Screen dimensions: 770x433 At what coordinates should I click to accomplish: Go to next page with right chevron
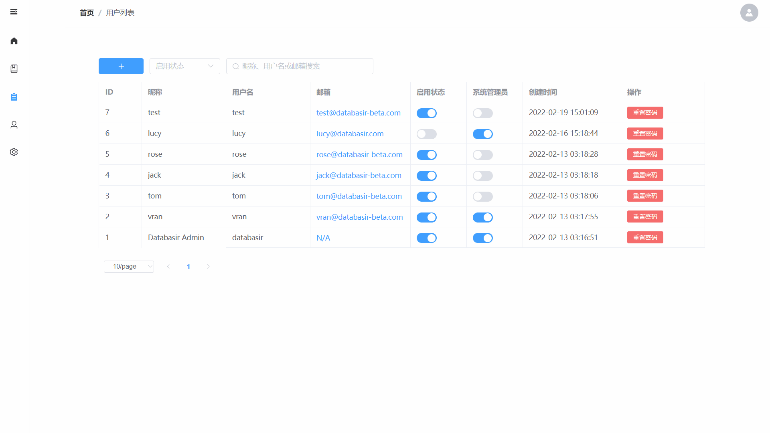(x=208, y=267)
